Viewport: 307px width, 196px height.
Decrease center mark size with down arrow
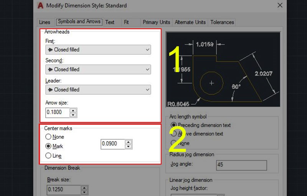coord(129,147)
